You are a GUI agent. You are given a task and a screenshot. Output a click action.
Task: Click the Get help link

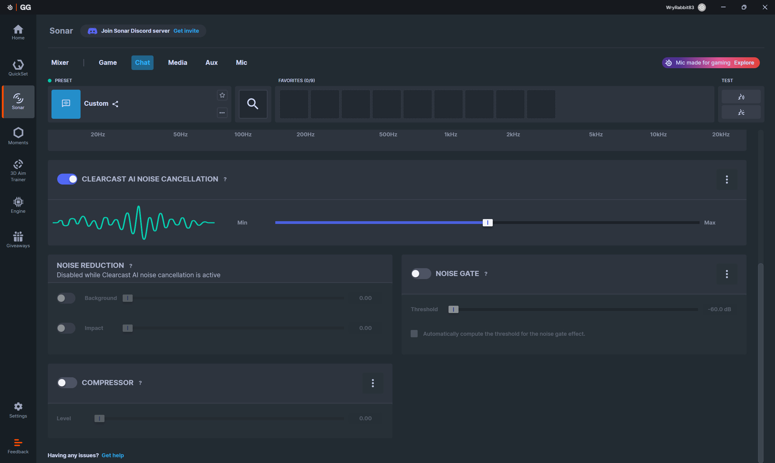tap(113, 455)
